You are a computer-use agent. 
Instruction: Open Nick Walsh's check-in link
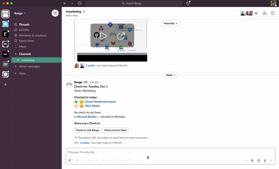point(92,106)
